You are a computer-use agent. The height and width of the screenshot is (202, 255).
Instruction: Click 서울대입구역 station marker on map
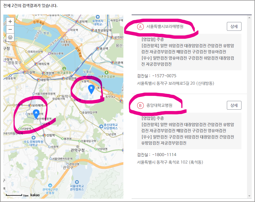(x=79, y=141)
